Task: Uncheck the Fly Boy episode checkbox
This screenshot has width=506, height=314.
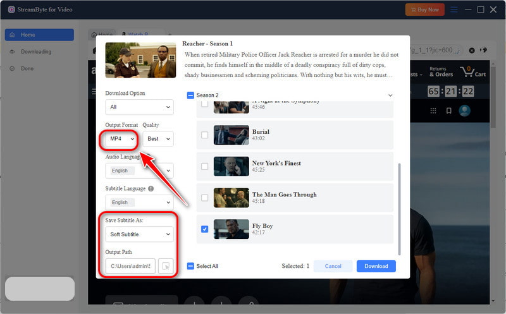Action: tap(204, 229)
